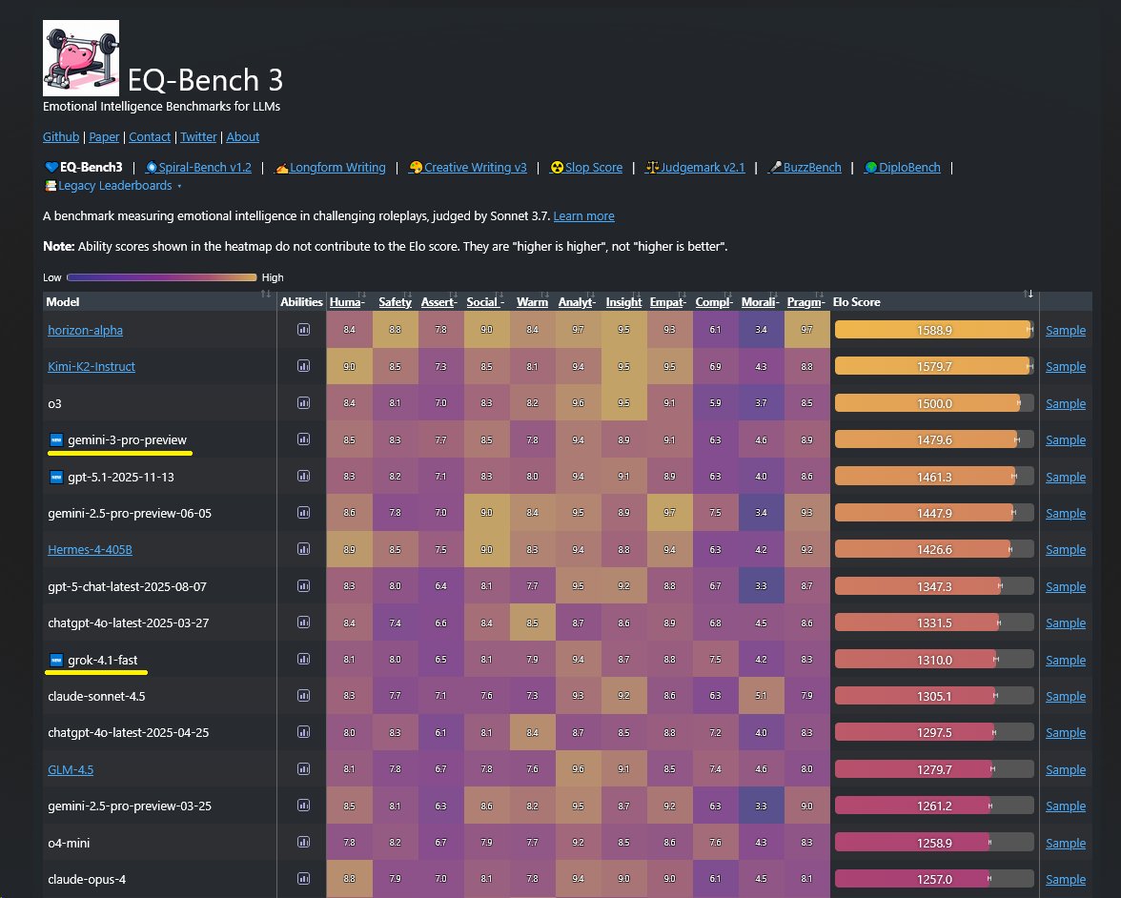Open abilities chart icon for horizon-alpha
Screen dimensions: 1121x898
[303, 330]
